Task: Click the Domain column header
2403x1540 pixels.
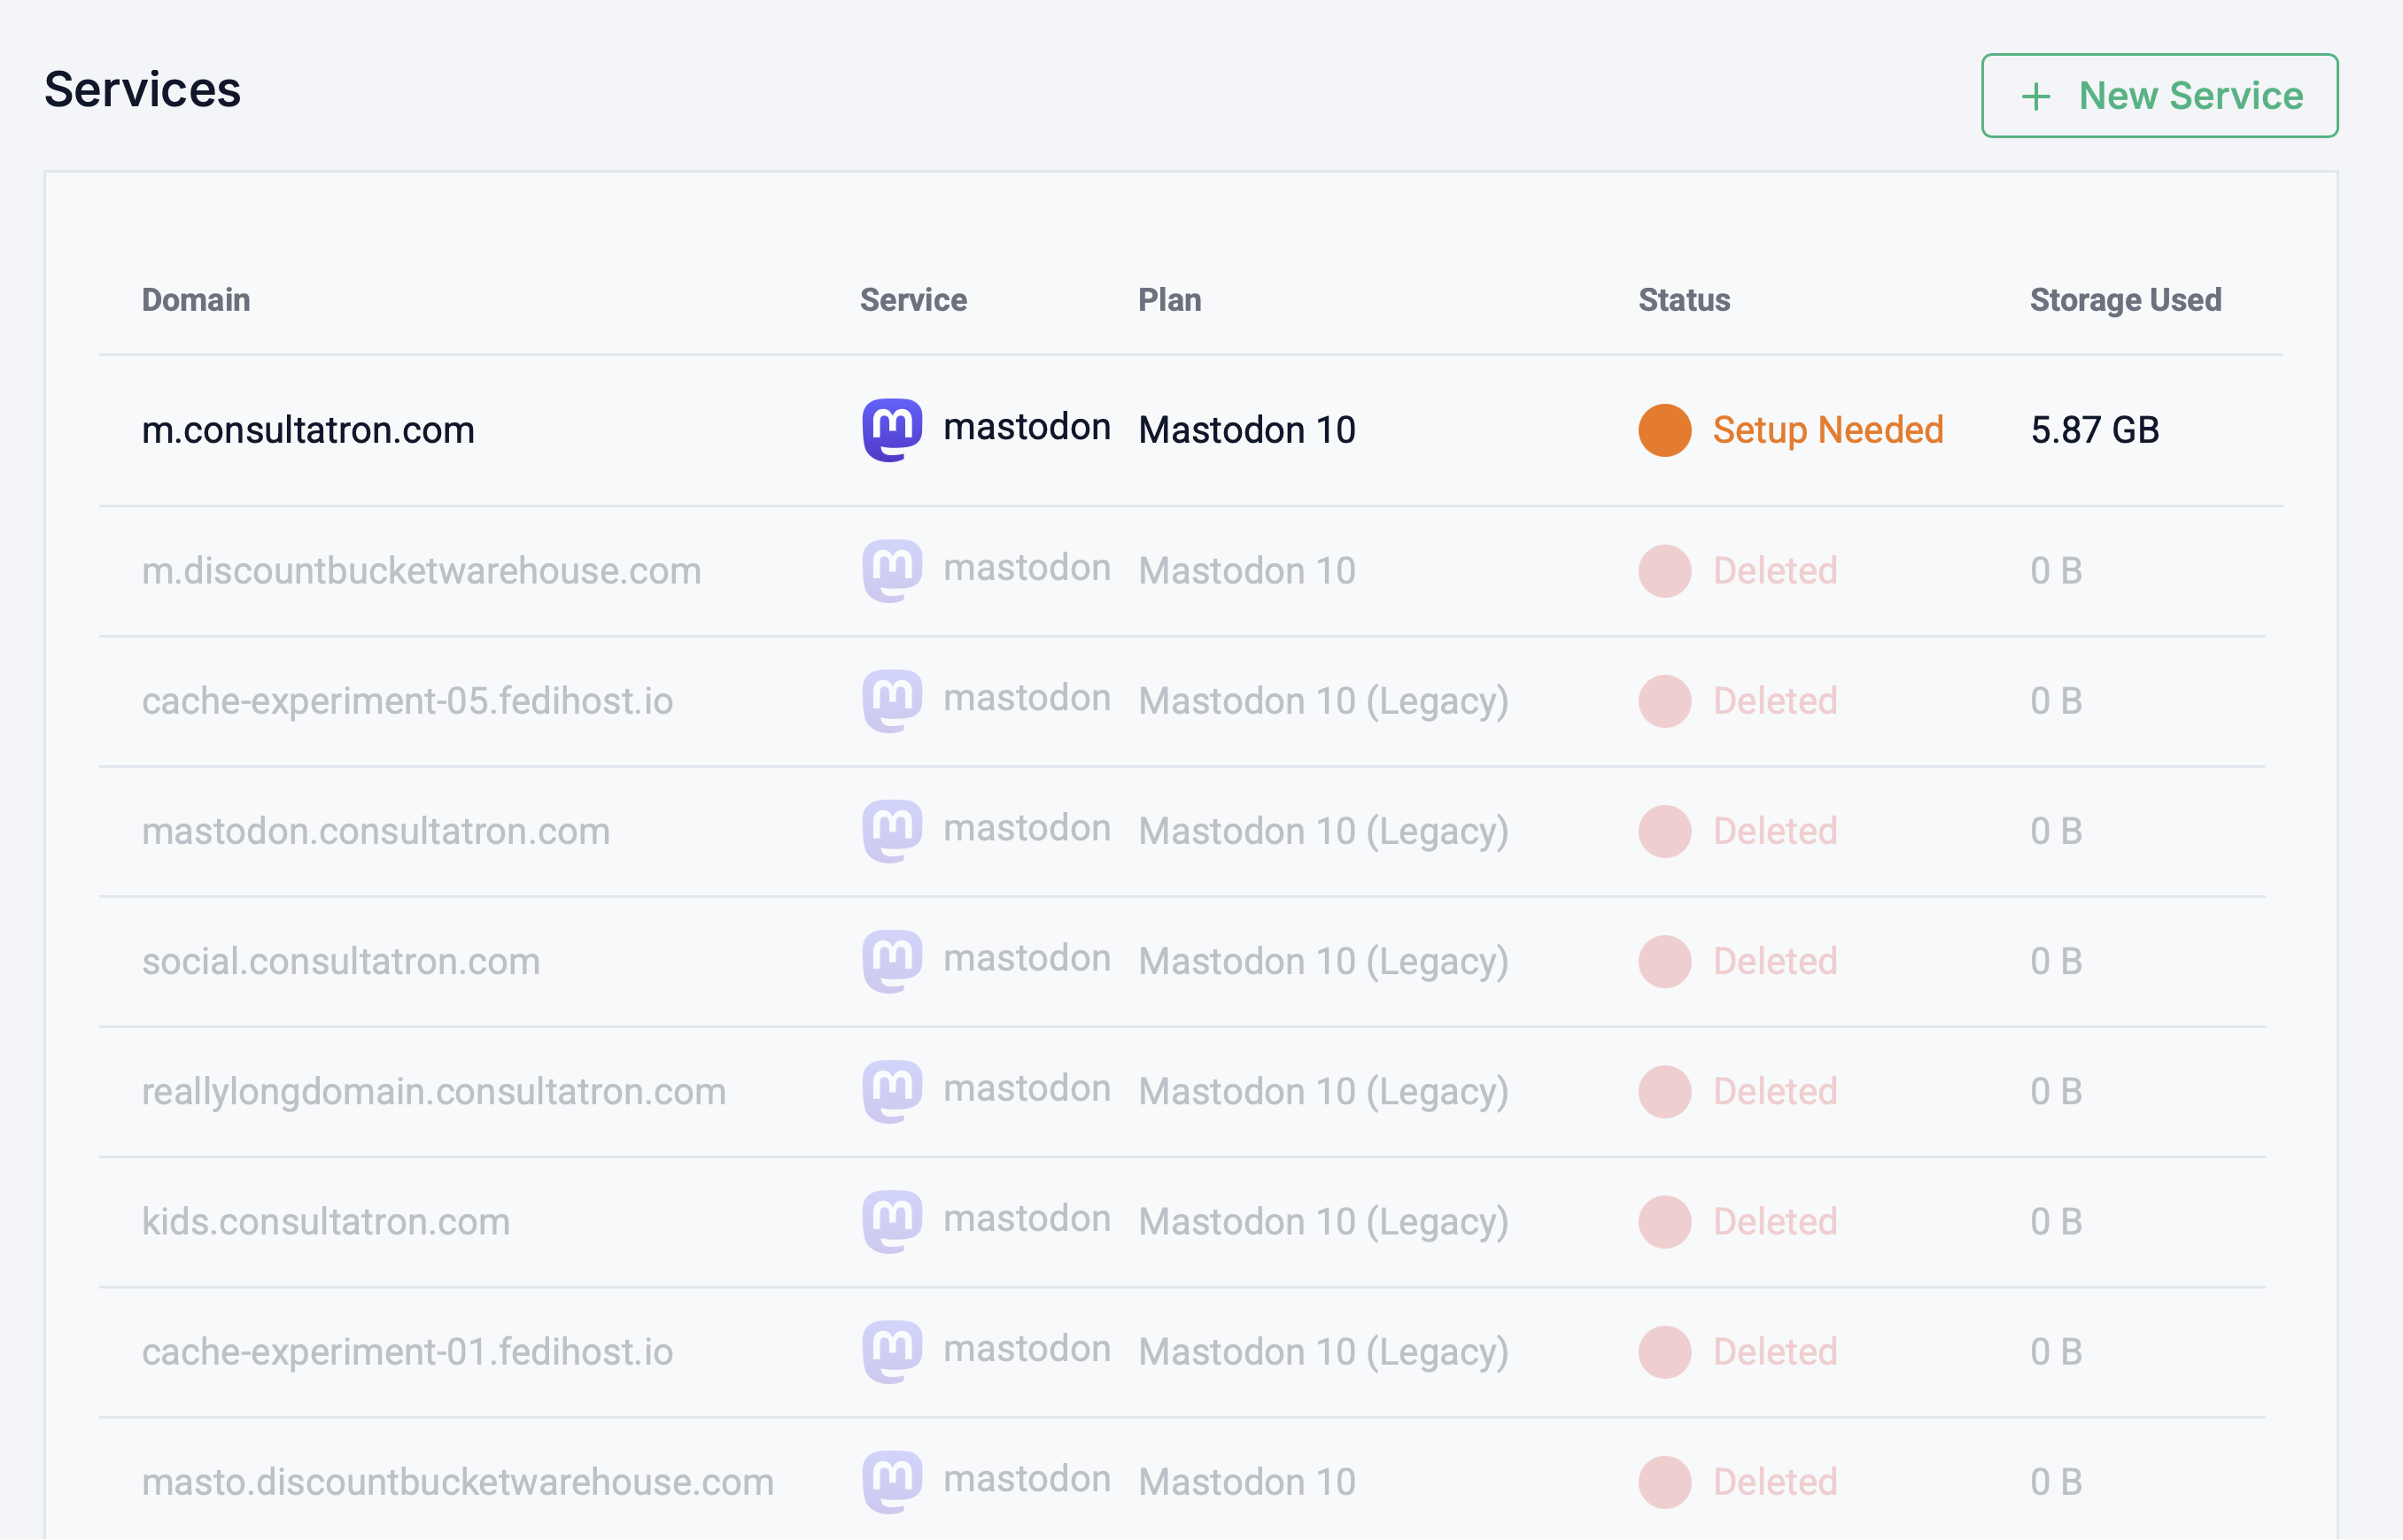Action: (x=196, y=300)
